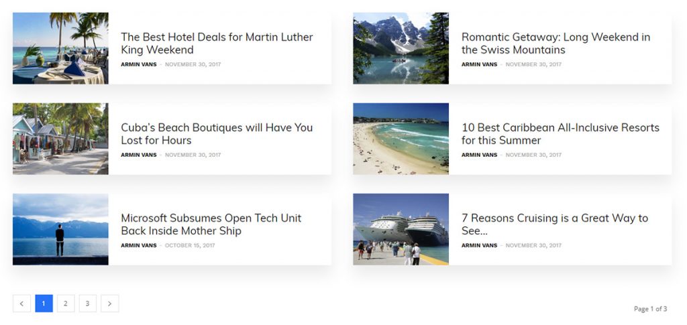
Task: Read Cuba's Beach Boutiques article
Action: [217, 134]
